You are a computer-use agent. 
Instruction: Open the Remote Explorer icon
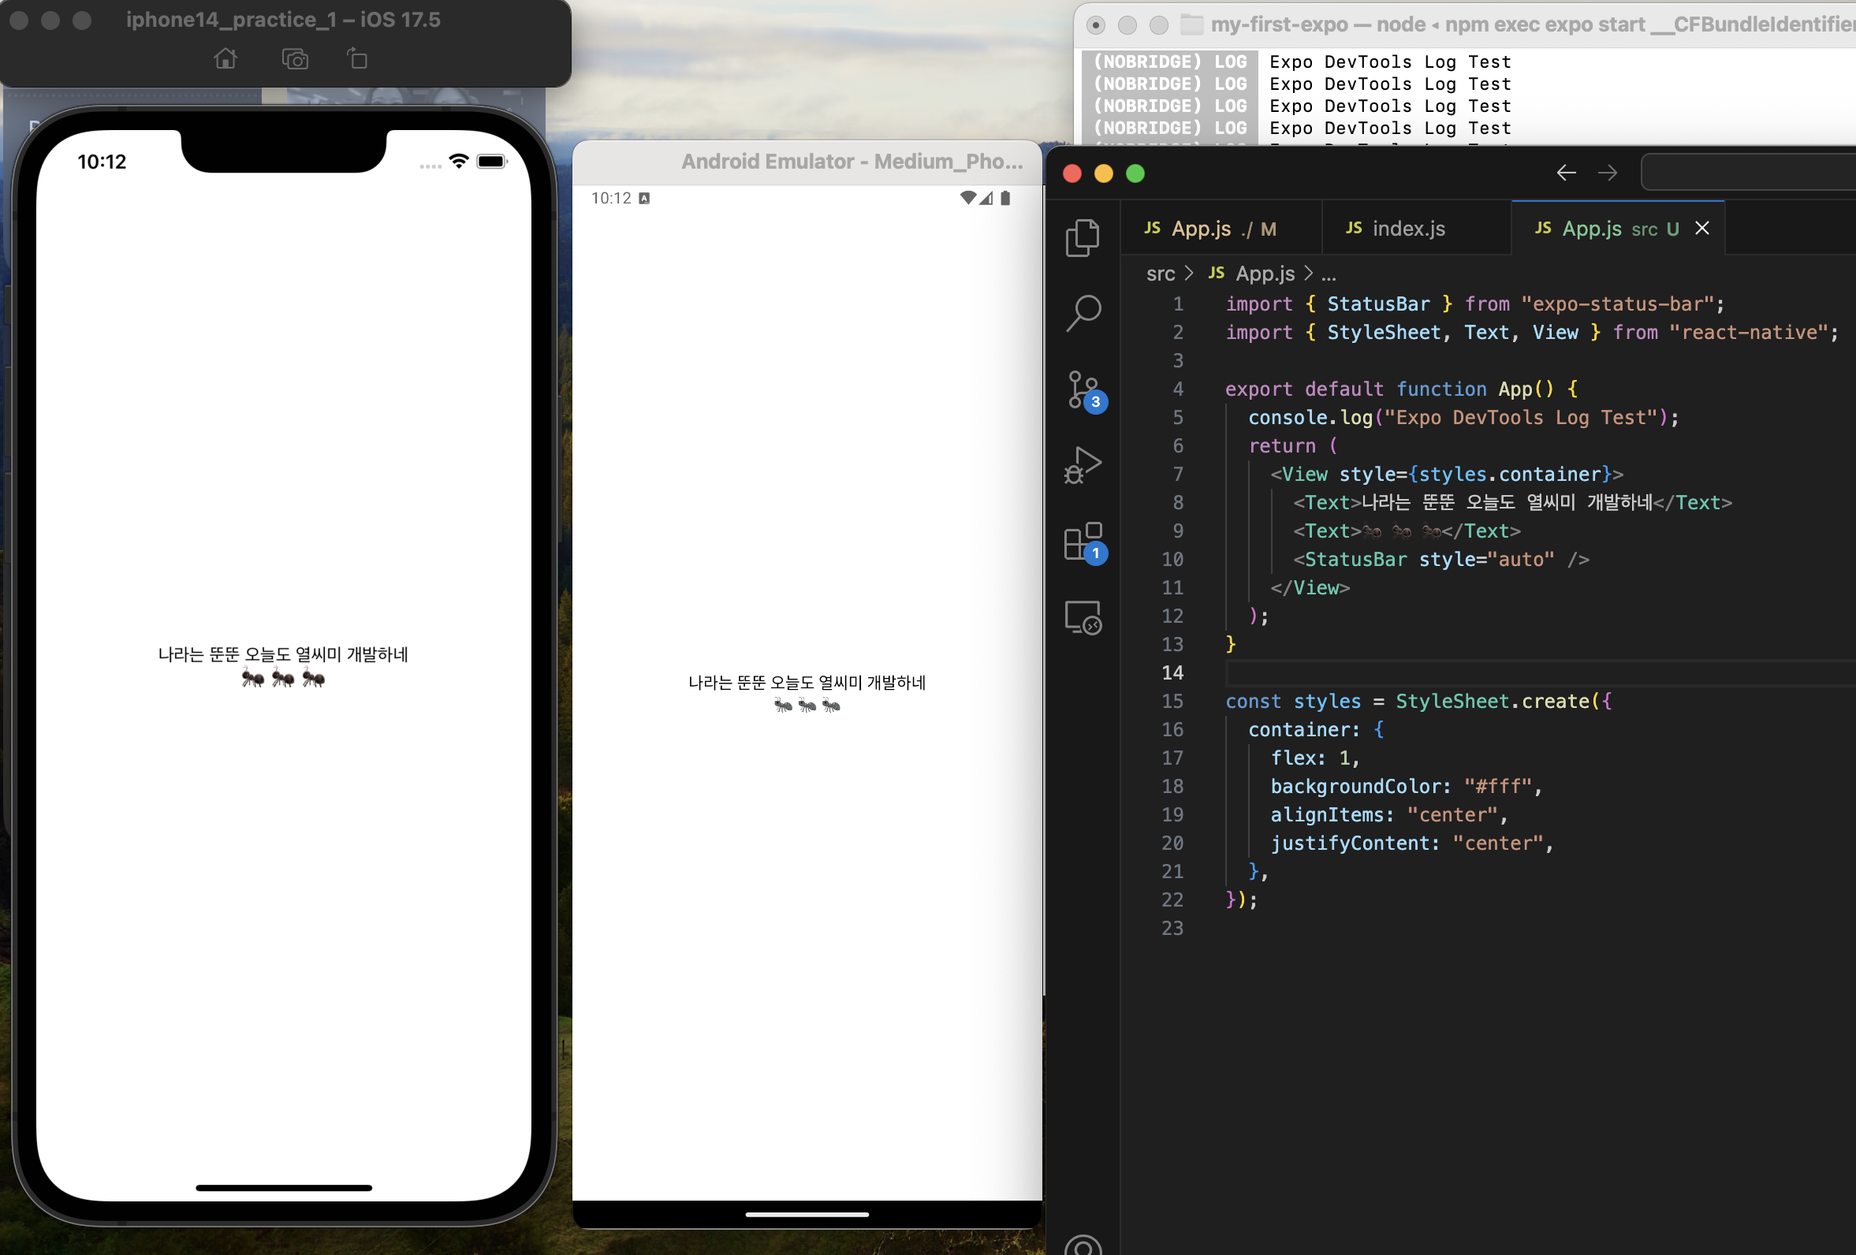(x=1082, y=617)
